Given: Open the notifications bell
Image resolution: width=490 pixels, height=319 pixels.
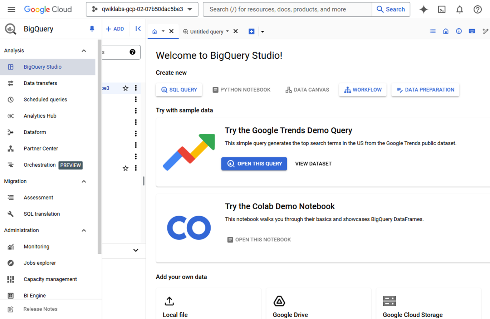Looking at the screenshot, I should click(x=460, y=10).
